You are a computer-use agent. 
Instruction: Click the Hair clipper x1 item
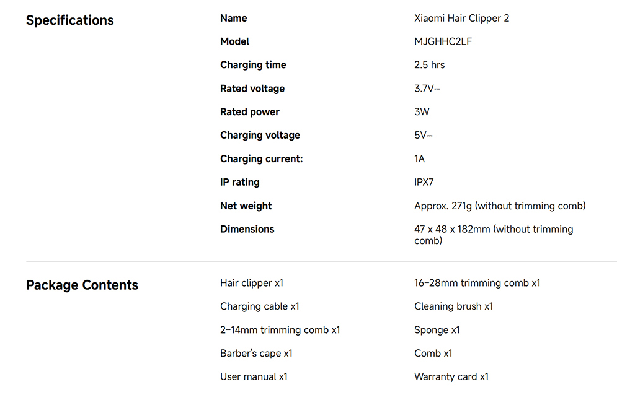[252, 283]
